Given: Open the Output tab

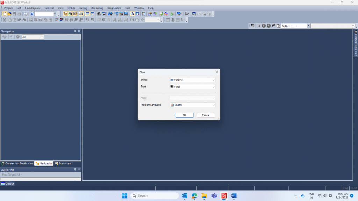Looking at the screenshot, I should tap(8, 184).
